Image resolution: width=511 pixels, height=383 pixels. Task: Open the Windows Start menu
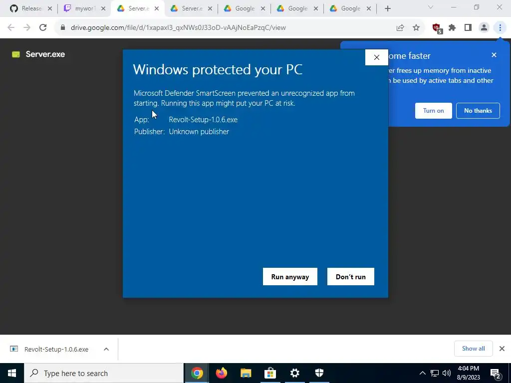point(12,373)
